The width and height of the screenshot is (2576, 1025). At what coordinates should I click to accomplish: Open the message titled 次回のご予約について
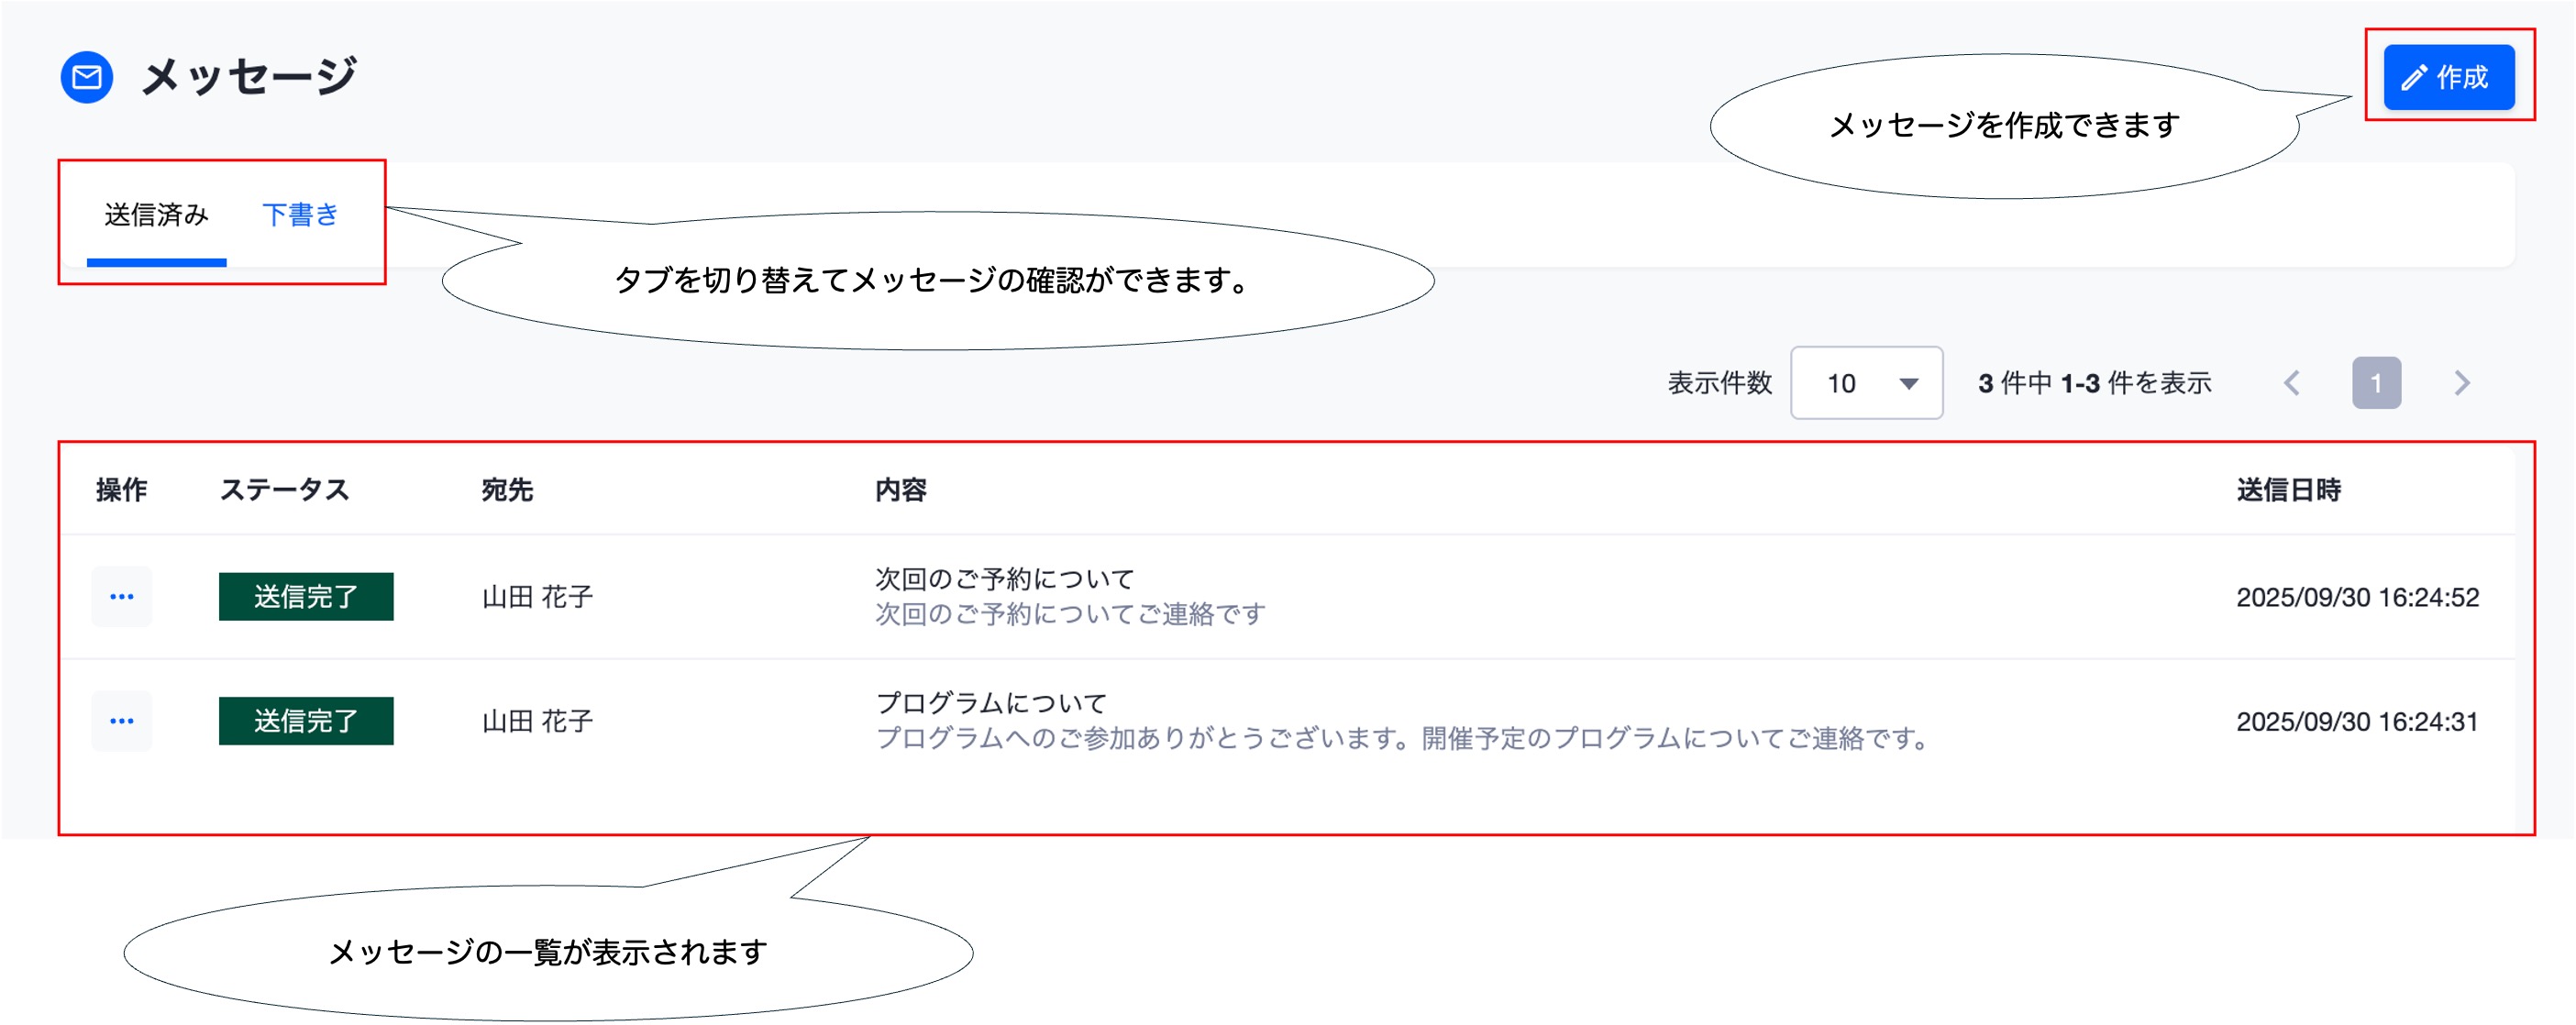click(1005, 579)
